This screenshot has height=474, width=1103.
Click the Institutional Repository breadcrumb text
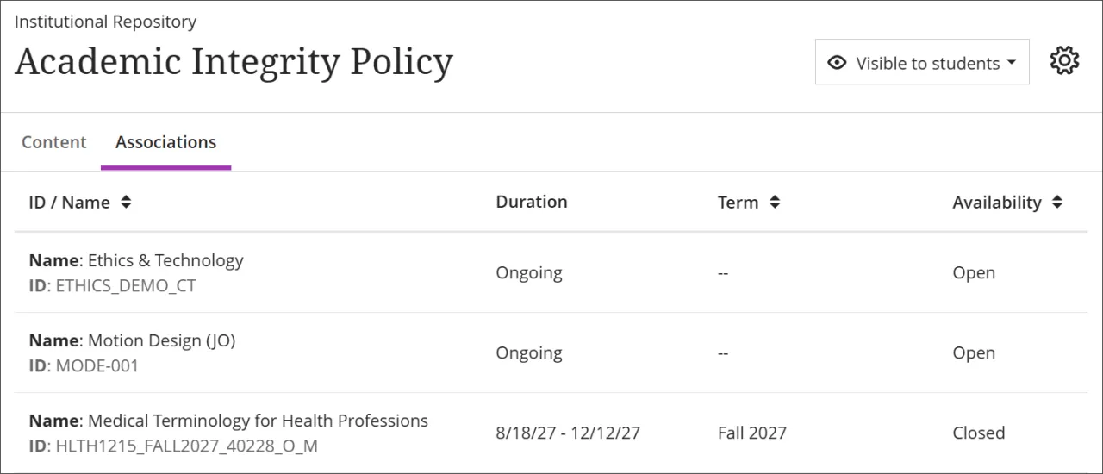click(x=105, y=22)
